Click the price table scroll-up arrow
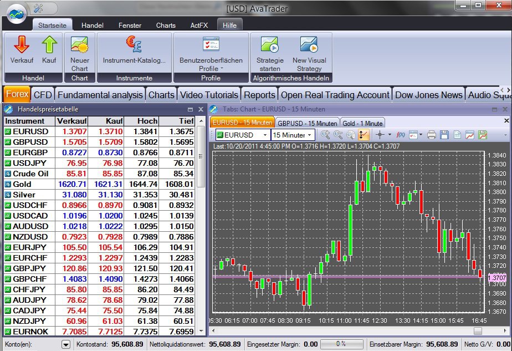512x351 pixels. pos(201,121)
